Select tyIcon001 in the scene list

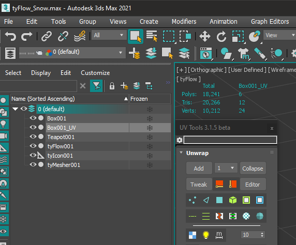[x=60, y=156]
